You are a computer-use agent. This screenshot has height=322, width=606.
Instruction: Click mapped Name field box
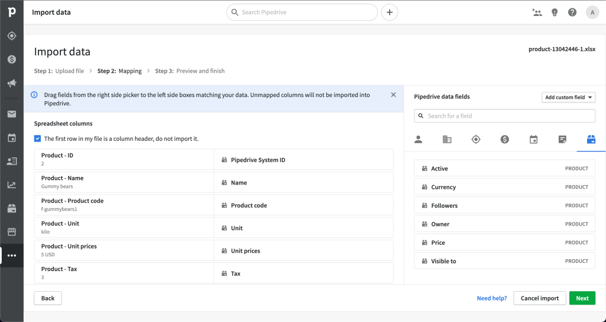304,182
